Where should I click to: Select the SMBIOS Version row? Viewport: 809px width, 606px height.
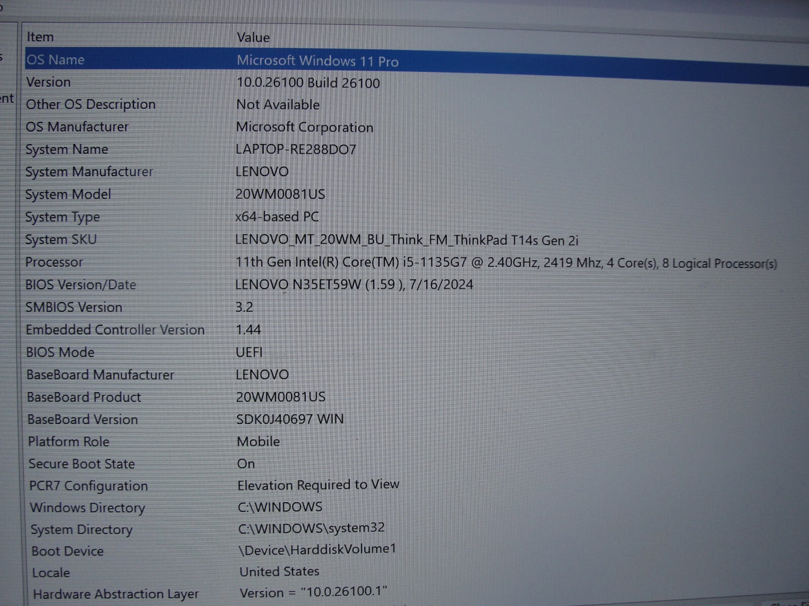(74, 307)
